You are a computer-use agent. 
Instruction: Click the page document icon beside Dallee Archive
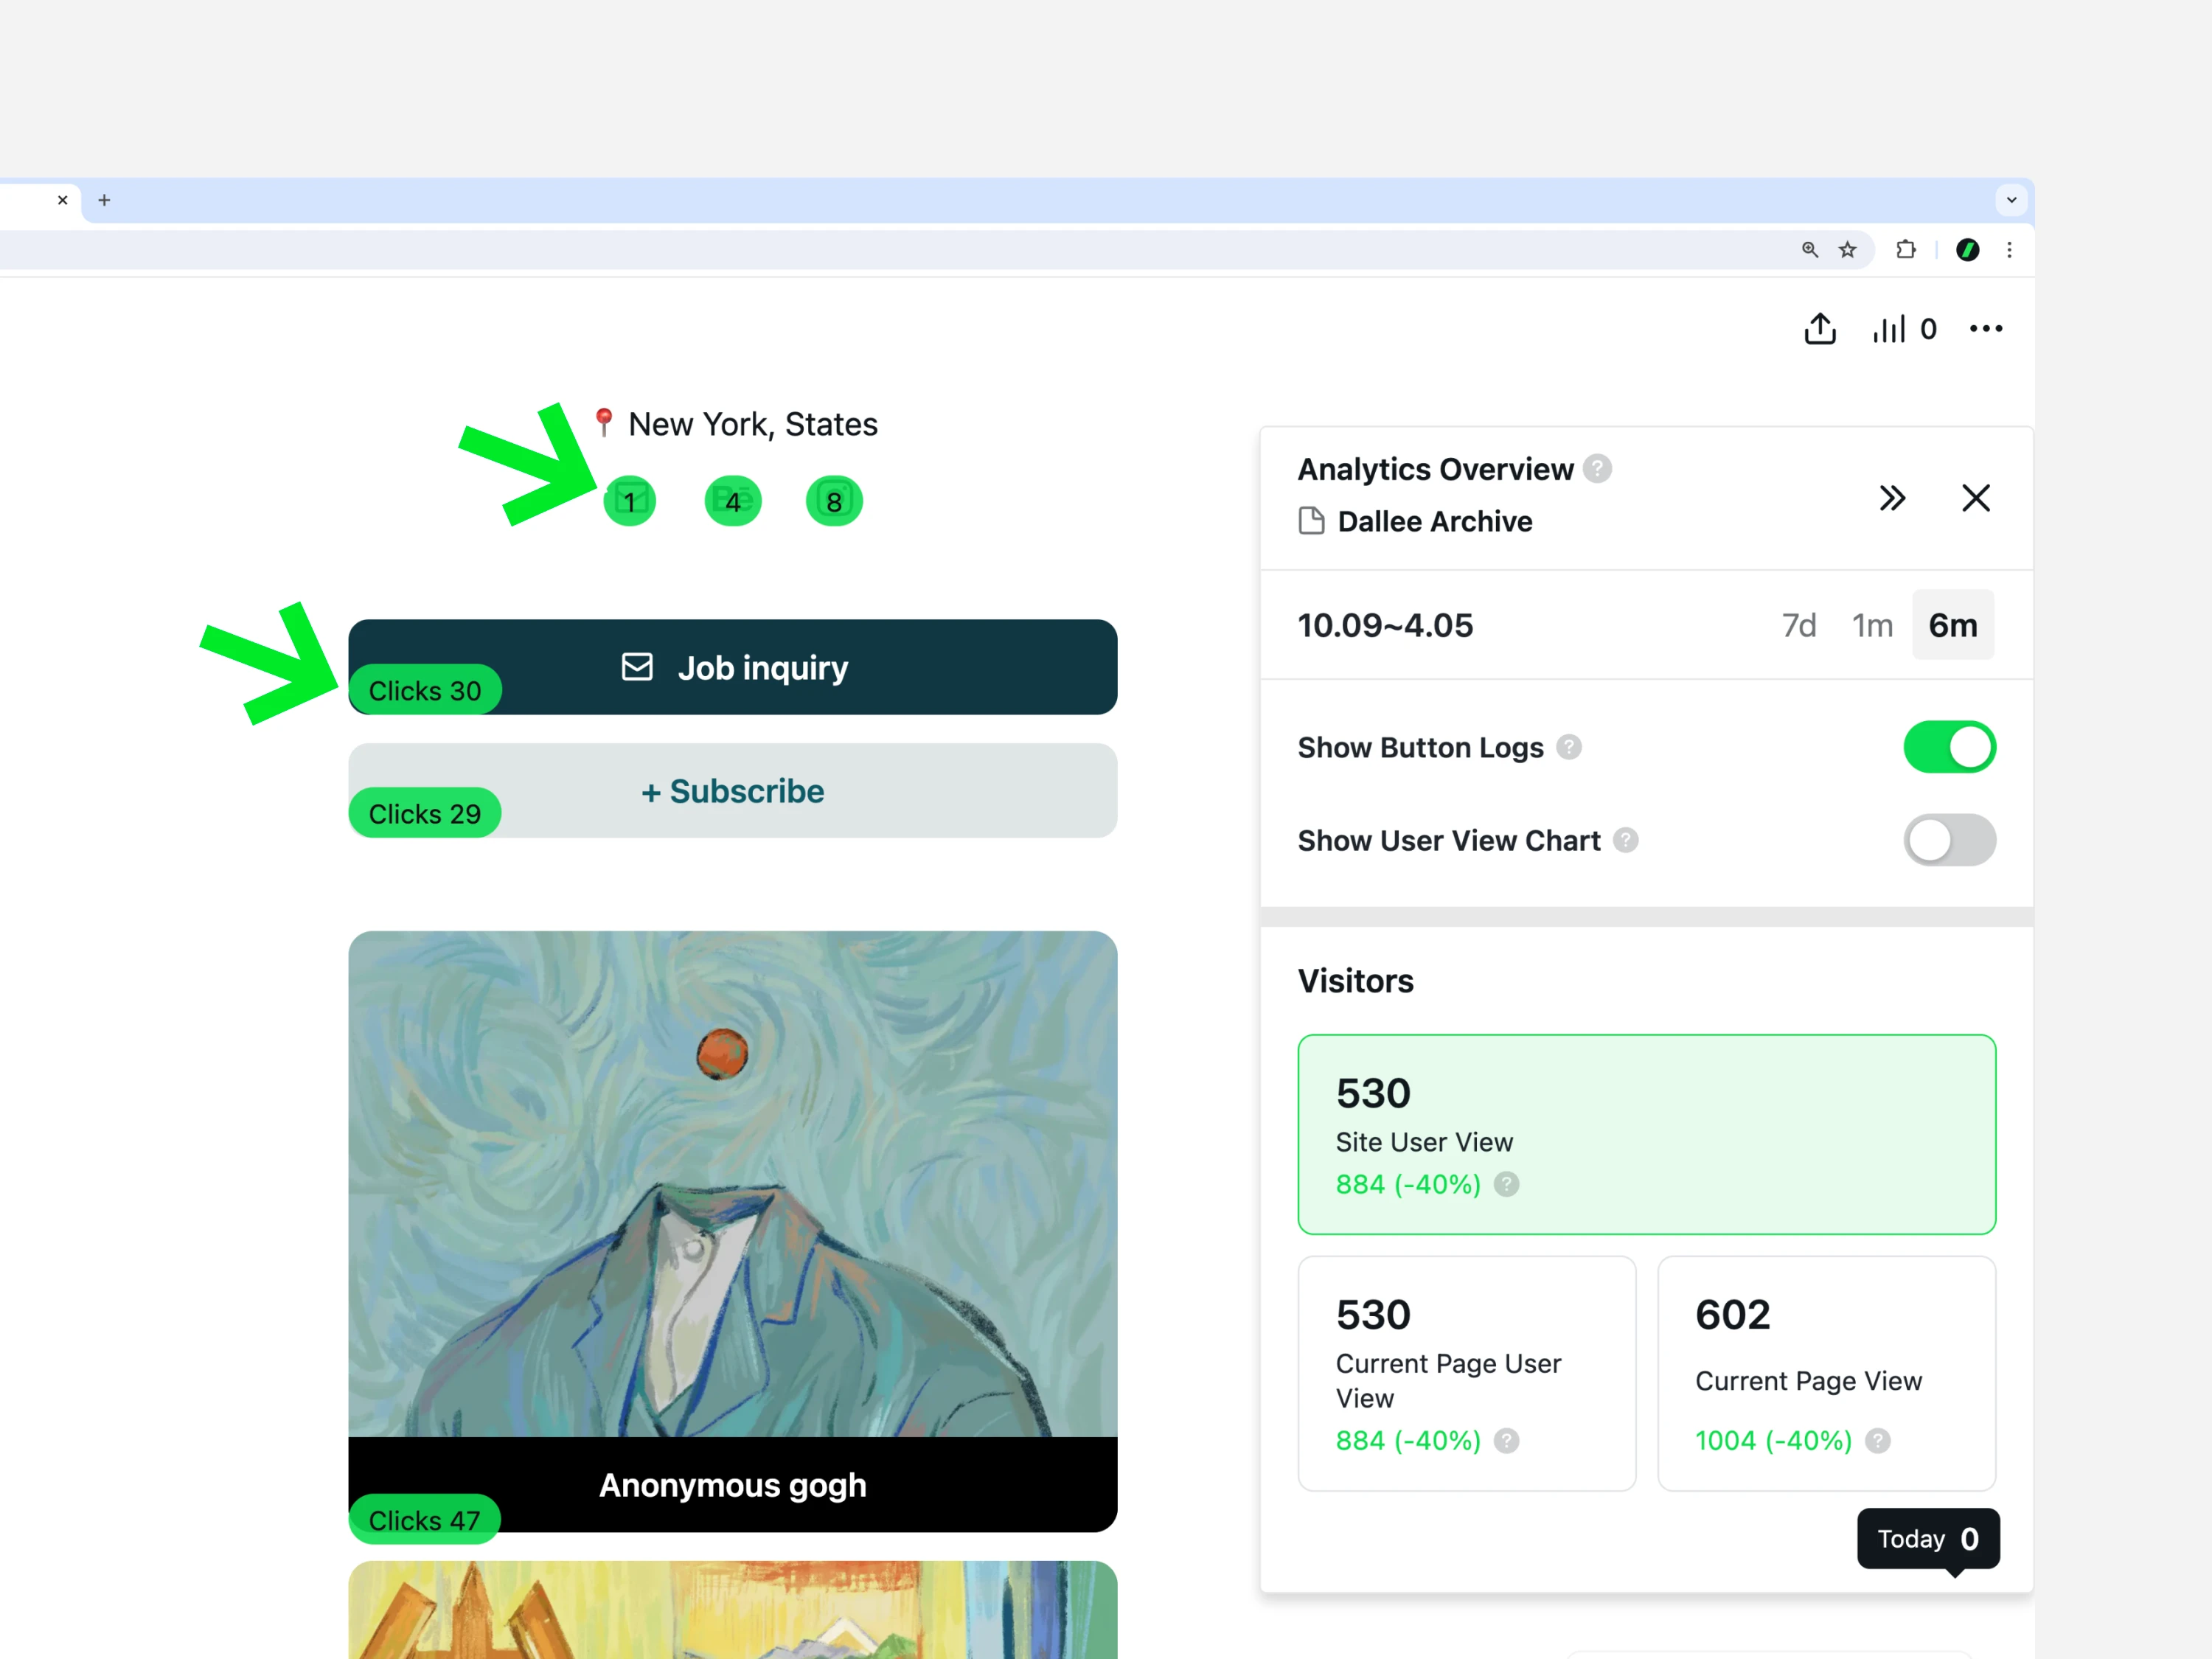pyautogui.click(x=1311, y=521)
